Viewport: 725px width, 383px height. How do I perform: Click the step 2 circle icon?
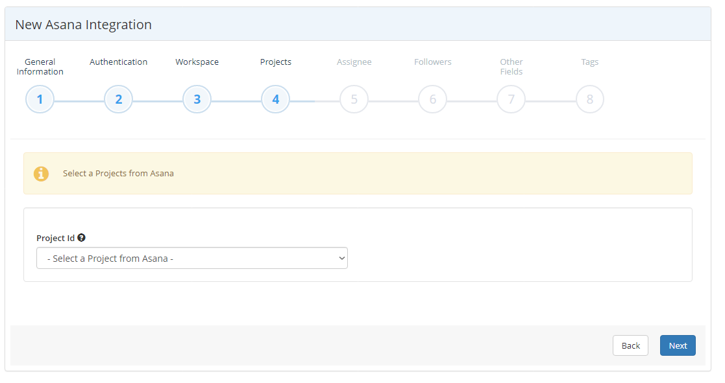point(118,99)
